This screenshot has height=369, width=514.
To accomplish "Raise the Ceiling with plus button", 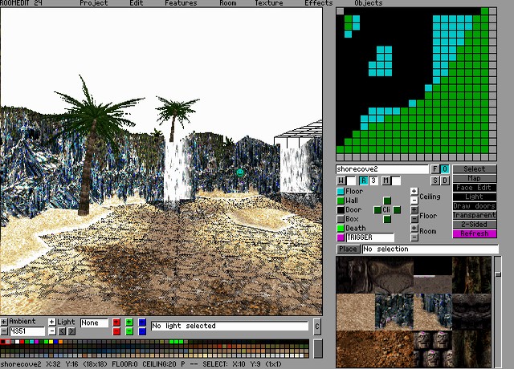I will (414, 192).
